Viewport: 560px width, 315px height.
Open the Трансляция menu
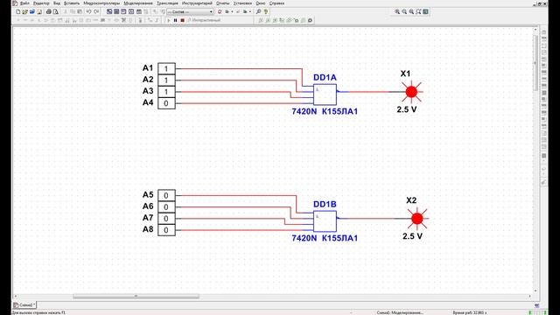pos(167,3)
